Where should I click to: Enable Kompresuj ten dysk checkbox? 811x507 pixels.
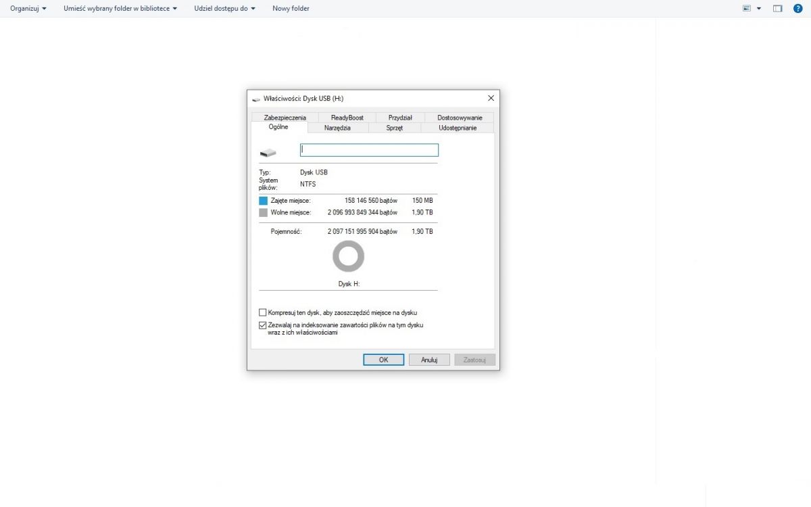pos(263,313)
